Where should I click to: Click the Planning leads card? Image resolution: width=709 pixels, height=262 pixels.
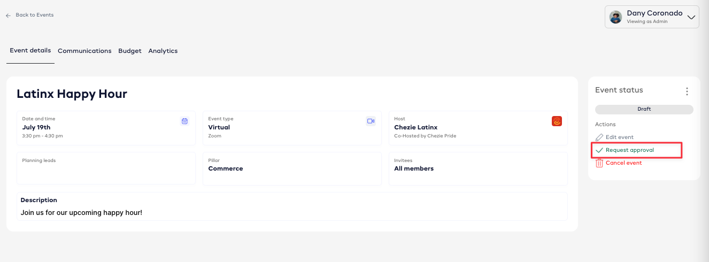point(106,168)
